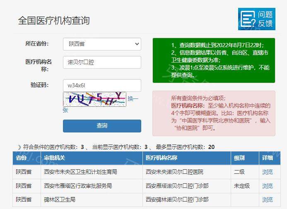Screen dimensions: 287x209
Task: Click the 省份 column header
Action: (x=27, y=158)
